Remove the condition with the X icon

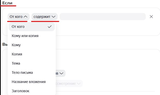pos(151,17)
